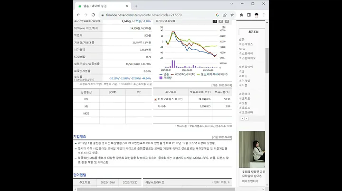Click the KIS credit rating row

pos(113,99)
